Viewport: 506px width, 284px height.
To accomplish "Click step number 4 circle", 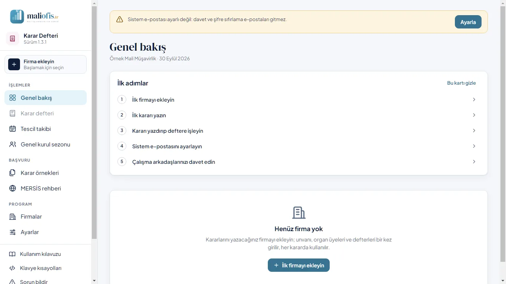I will [122, 146].
